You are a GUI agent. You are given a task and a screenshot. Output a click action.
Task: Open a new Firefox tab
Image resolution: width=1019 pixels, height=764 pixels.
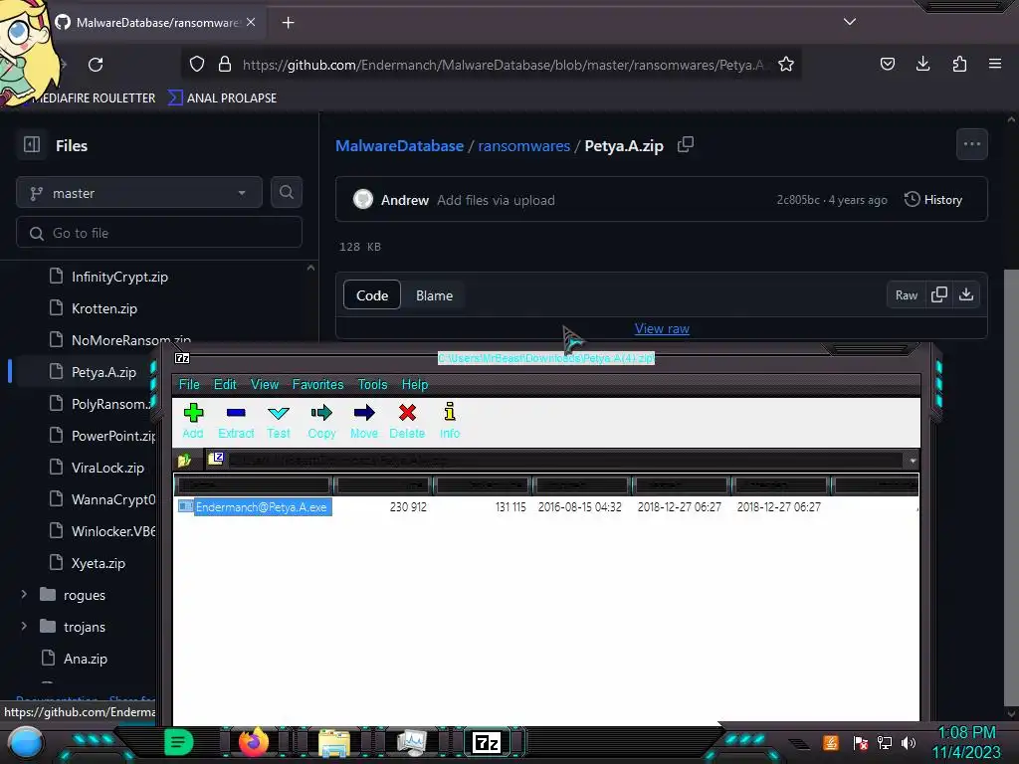[288, 23]
